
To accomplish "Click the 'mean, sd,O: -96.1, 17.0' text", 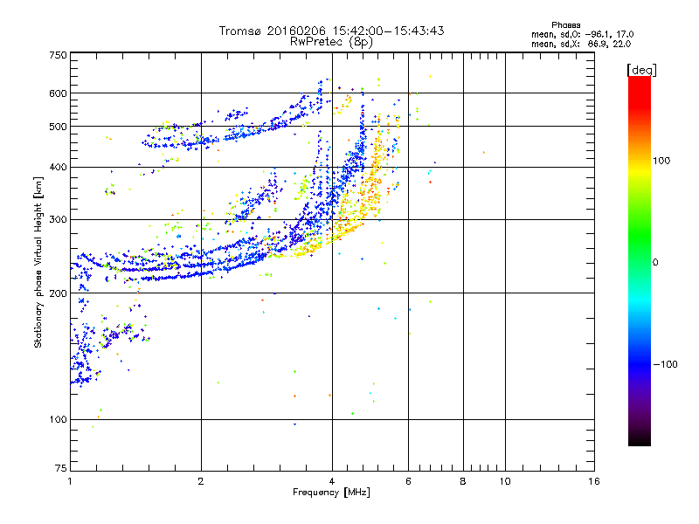I will click(582, 34).
